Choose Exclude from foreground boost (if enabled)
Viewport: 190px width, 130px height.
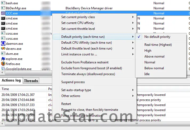95,68
